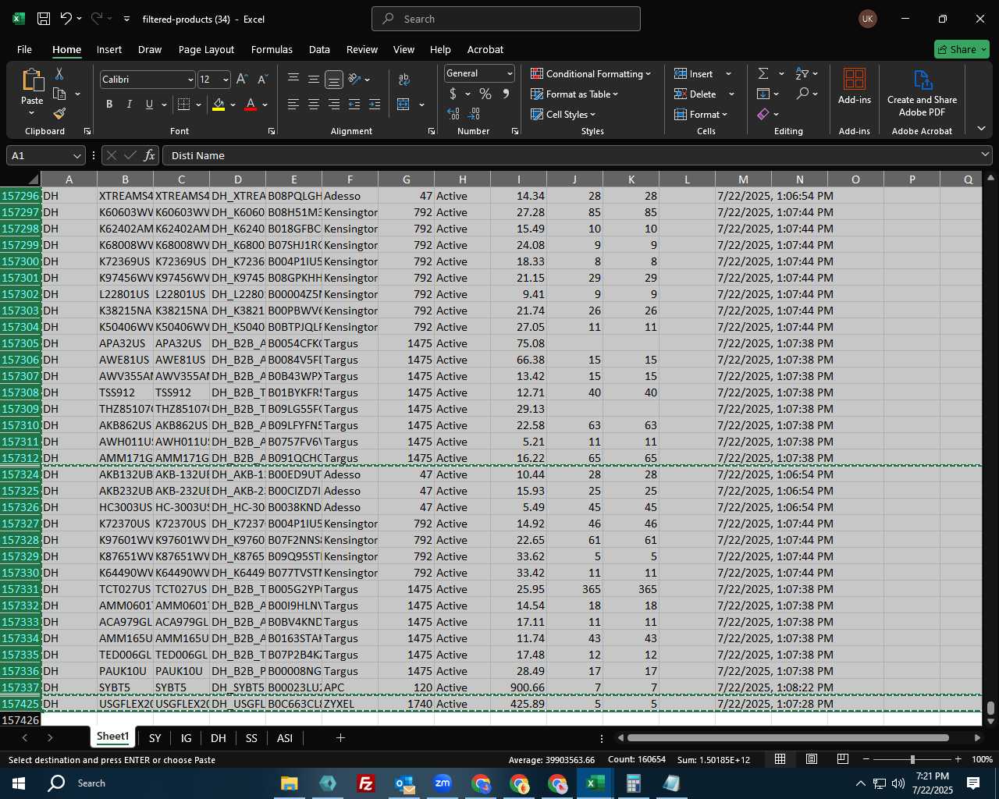Screen dimensions: 999x799
Task: Click the AutoSum sigma icon
Action: click(763, 73)
